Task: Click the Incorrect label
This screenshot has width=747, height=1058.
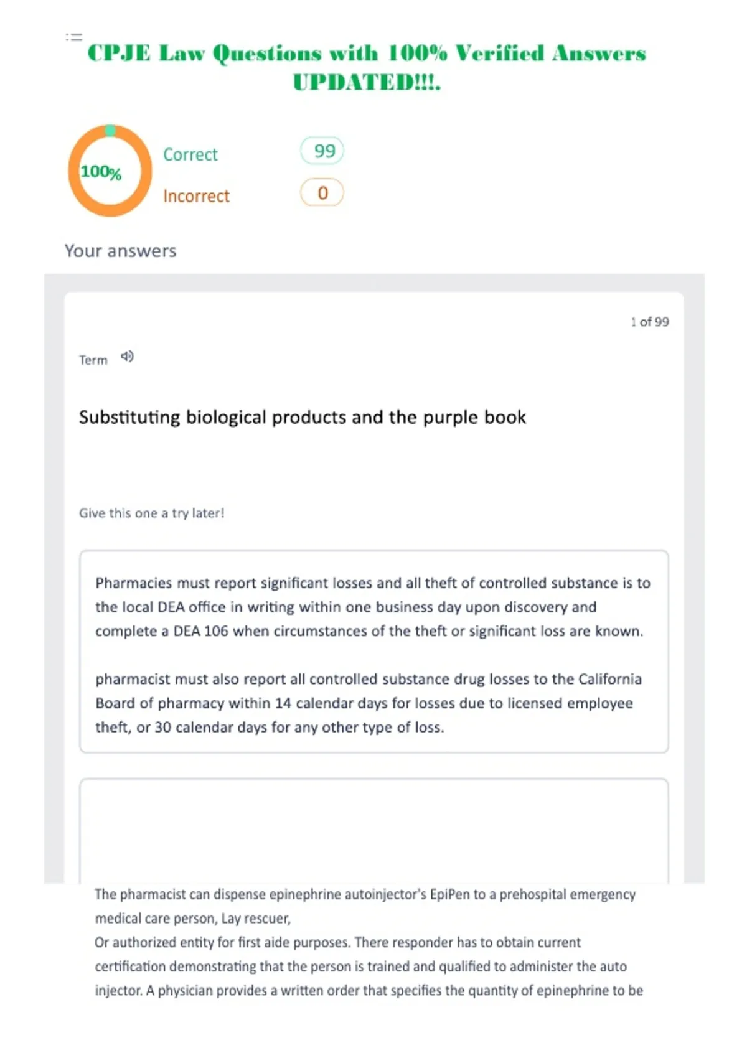Action: (x=196, y=196)
